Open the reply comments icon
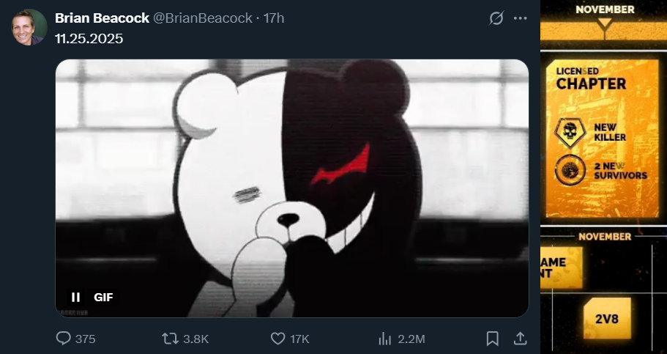The height and width of the screenshot is (354, 667). pyautogui.click(x=64, y=339)
